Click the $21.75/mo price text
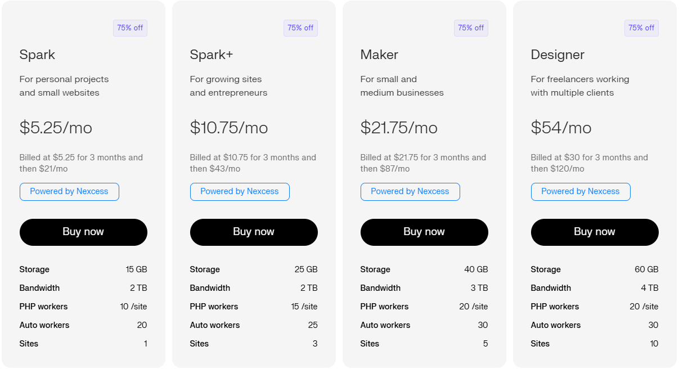Viewport: 679px width, 369px height. (x=399, y=128)
